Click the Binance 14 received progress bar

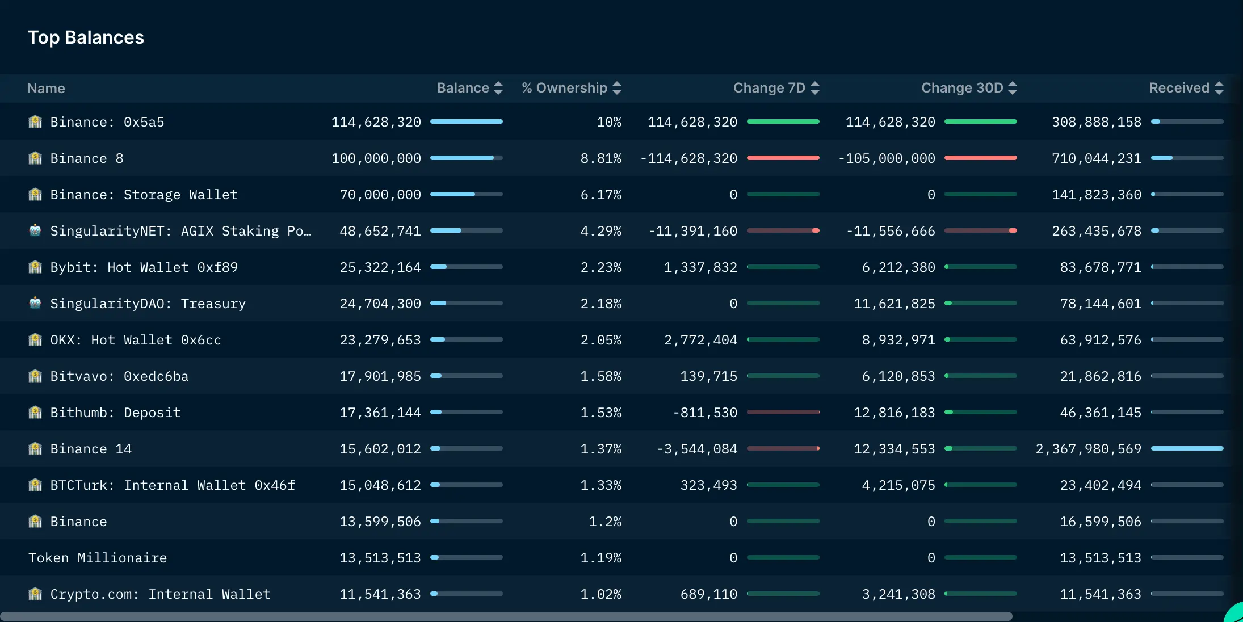coord(1187,448)
